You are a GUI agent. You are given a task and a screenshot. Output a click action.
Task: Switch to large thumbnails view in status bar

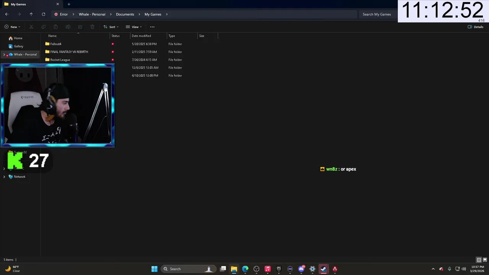[485, 260]
